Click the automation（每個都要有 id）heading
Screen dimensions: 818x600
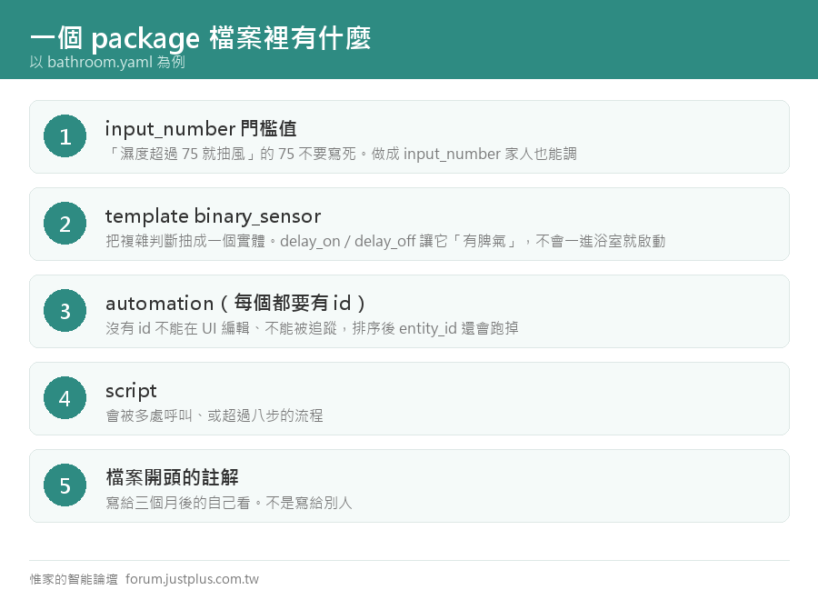235,303
